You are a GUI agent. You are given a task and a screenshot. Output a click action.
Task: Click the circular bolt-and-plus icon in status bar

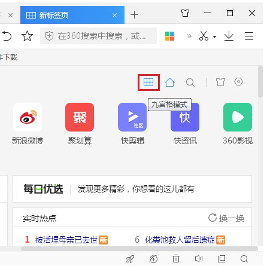coord(153,259)
